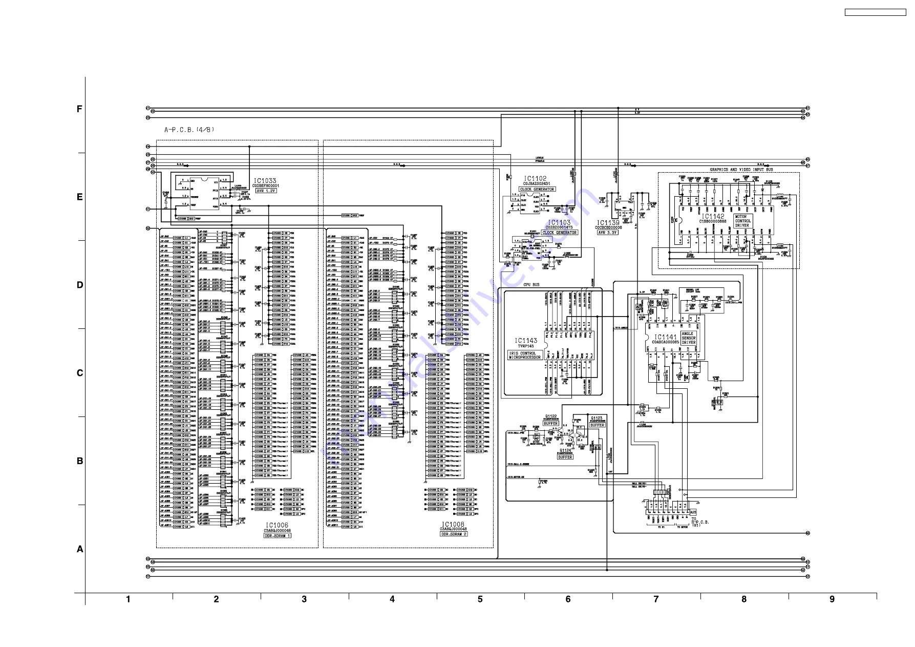Image resolution: width=915 pixels, height=647 pixels.
Task: Click grid row letter F
Action: click(79, 109)
